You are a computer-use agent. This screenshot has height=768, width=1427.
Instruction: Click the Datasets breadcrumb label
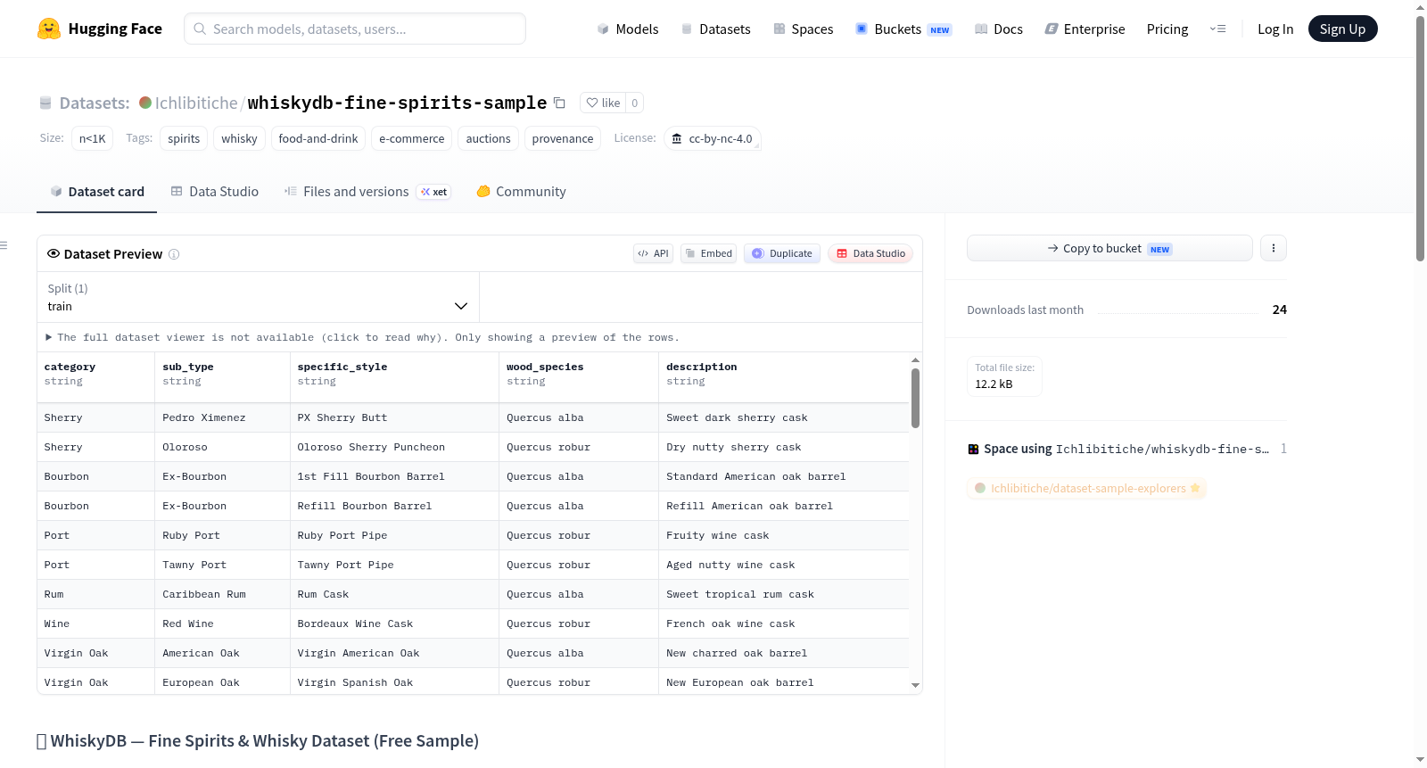pyautogui.click(x=95, y=103)
